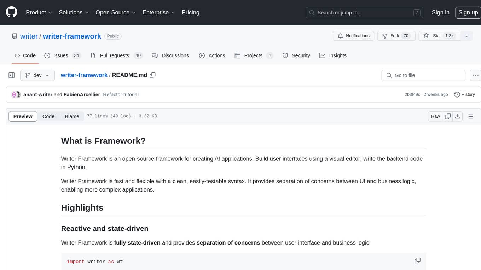Open the writer-framework repository title link
Viewport: 481px width, 270px height.
(72, 36)
